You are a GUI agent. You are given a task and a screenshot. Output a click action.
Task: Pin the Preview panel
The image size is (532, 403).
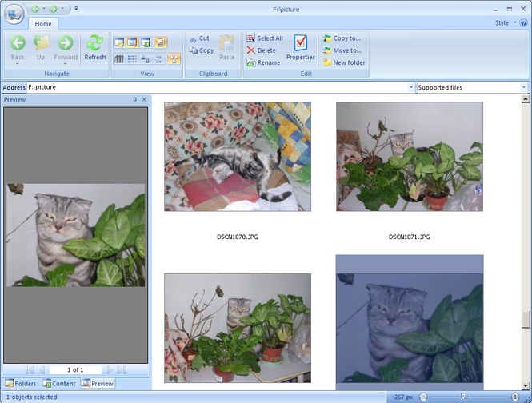[x=134, y=100]
